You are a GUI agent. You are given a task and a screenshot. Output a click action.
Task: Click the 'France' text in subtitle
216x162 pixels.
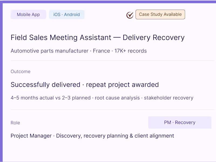click(102, 51)
